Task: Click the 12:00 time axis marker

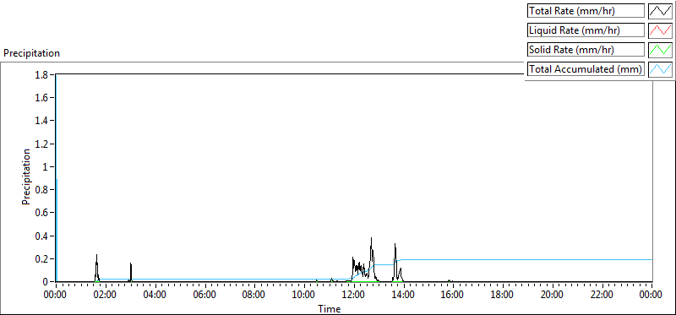Action: point(354,296)
